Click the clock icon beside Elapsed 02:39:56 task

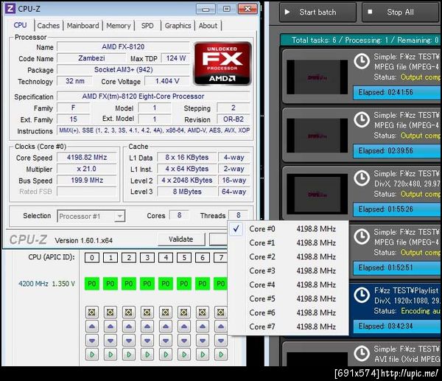click(362, 119)
